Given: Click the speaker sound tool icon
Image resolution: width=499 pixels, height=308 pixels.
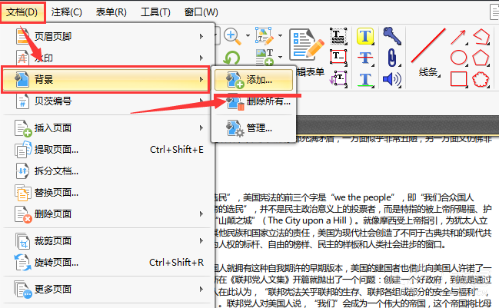Looking at the screenshot, I should tap(392, 79).
